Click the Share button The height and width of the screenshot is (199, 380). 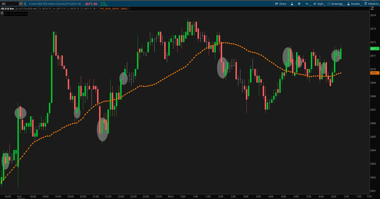(x=281, y=4)
